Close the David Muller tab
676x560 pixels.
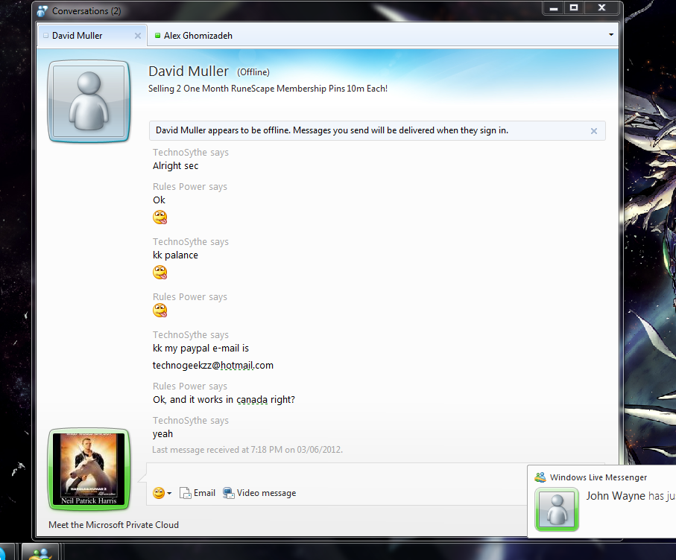138,36
